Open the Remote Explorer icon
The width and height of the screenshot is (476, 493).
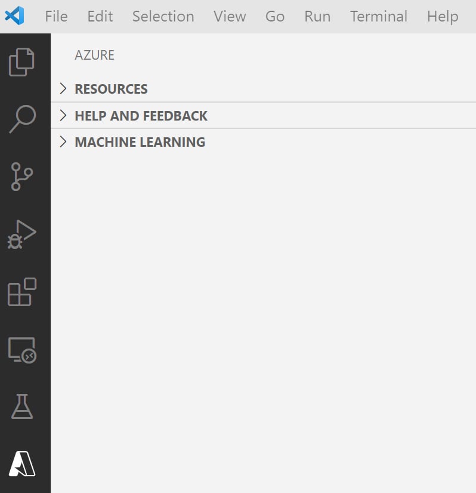point(22,350)
